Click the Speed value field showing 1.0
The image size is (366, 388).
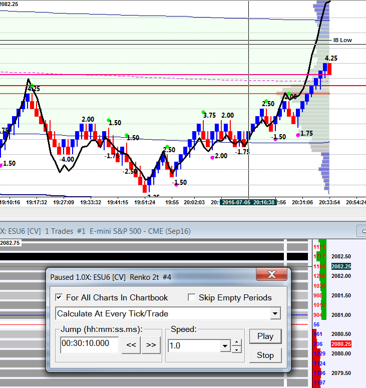pyautogui.click(x=194, y=345)
